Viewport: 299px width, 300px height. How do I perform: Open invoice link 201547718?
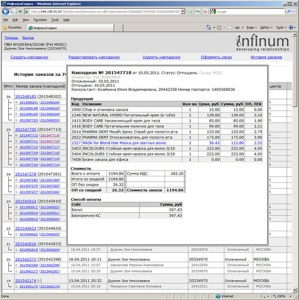coord(50,141)
